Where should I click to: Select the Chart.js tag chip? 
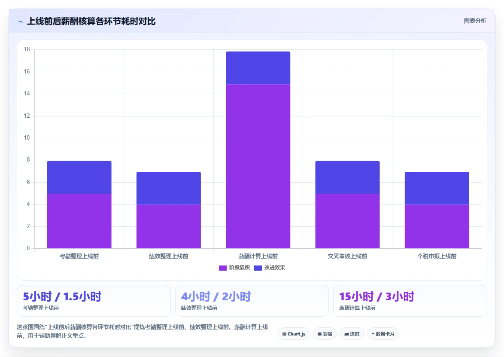coord(294,334)
